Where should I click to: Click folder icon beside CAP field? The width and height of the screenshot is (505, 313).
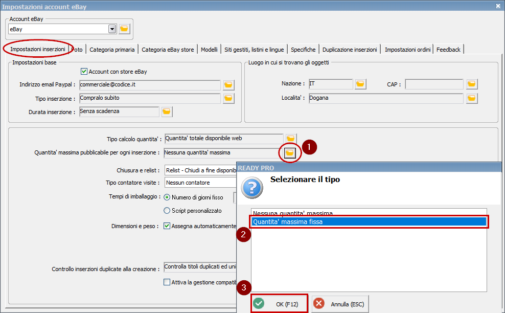[471, 84]
